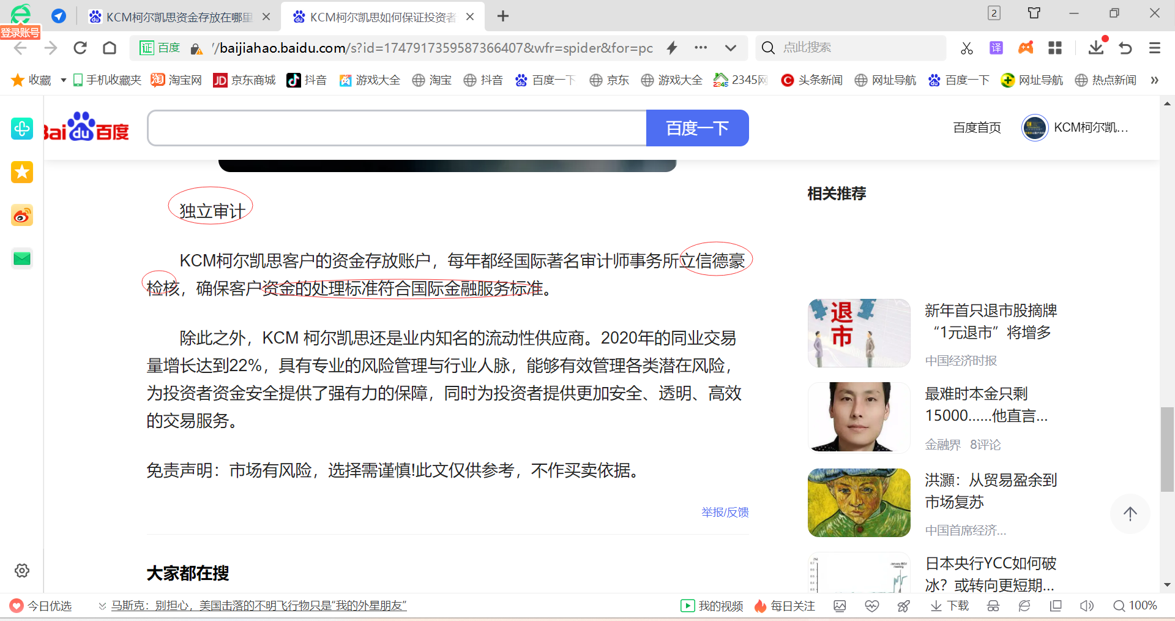The width and height of the screenshot is (1175, 621).
Task: Click the browser refresh icon
Action: pos(80,48)
